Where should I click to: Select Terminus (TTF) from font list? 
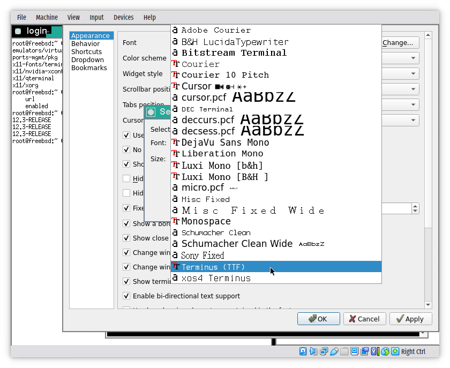[x=213, y=267]
